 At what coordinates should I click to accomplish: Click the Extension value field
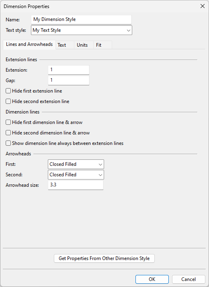pyautogui.click(x=69, y=70)
